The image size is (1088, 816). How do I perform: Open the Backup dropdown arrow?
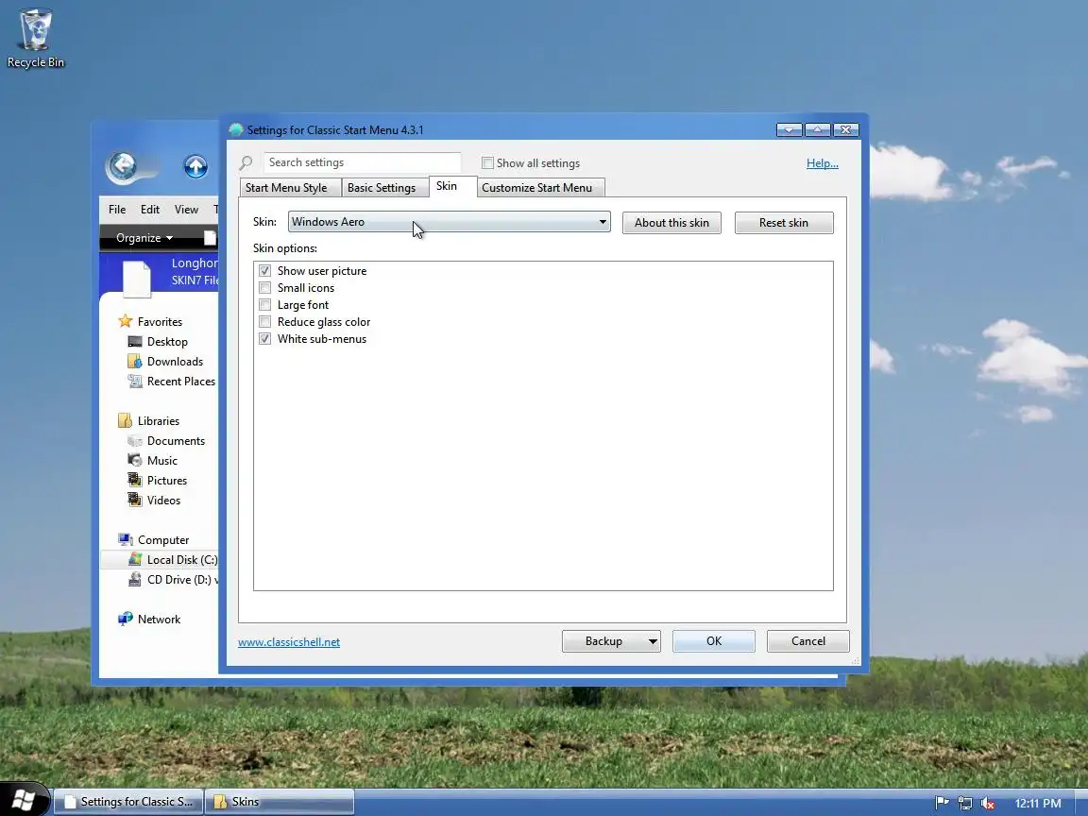tap(653, 641)
